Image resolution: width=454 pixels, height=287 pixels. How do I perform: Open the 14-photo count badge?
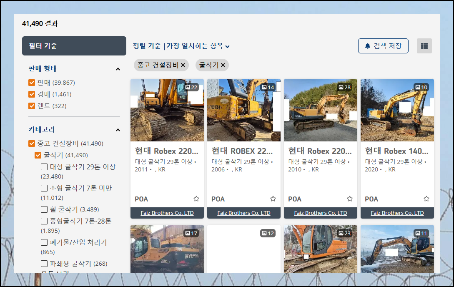pos(268,87)
